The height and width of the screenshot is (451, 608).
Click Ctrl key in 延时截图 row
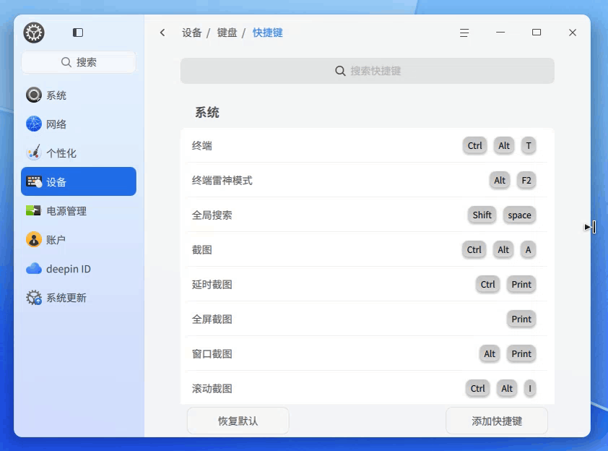click(488, 284)
